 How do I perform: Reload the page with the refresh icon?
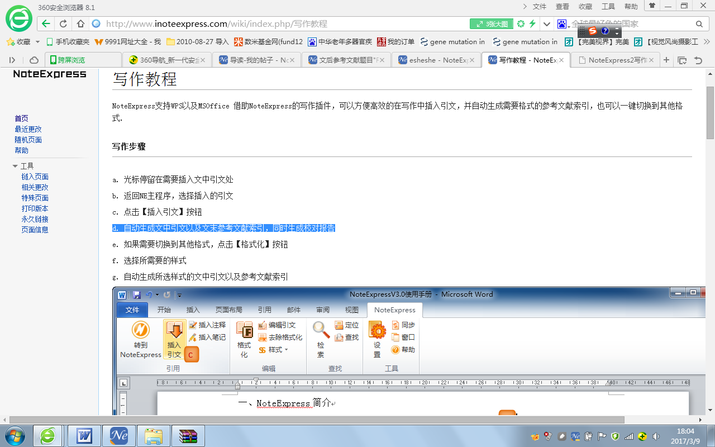coord(63,24)
